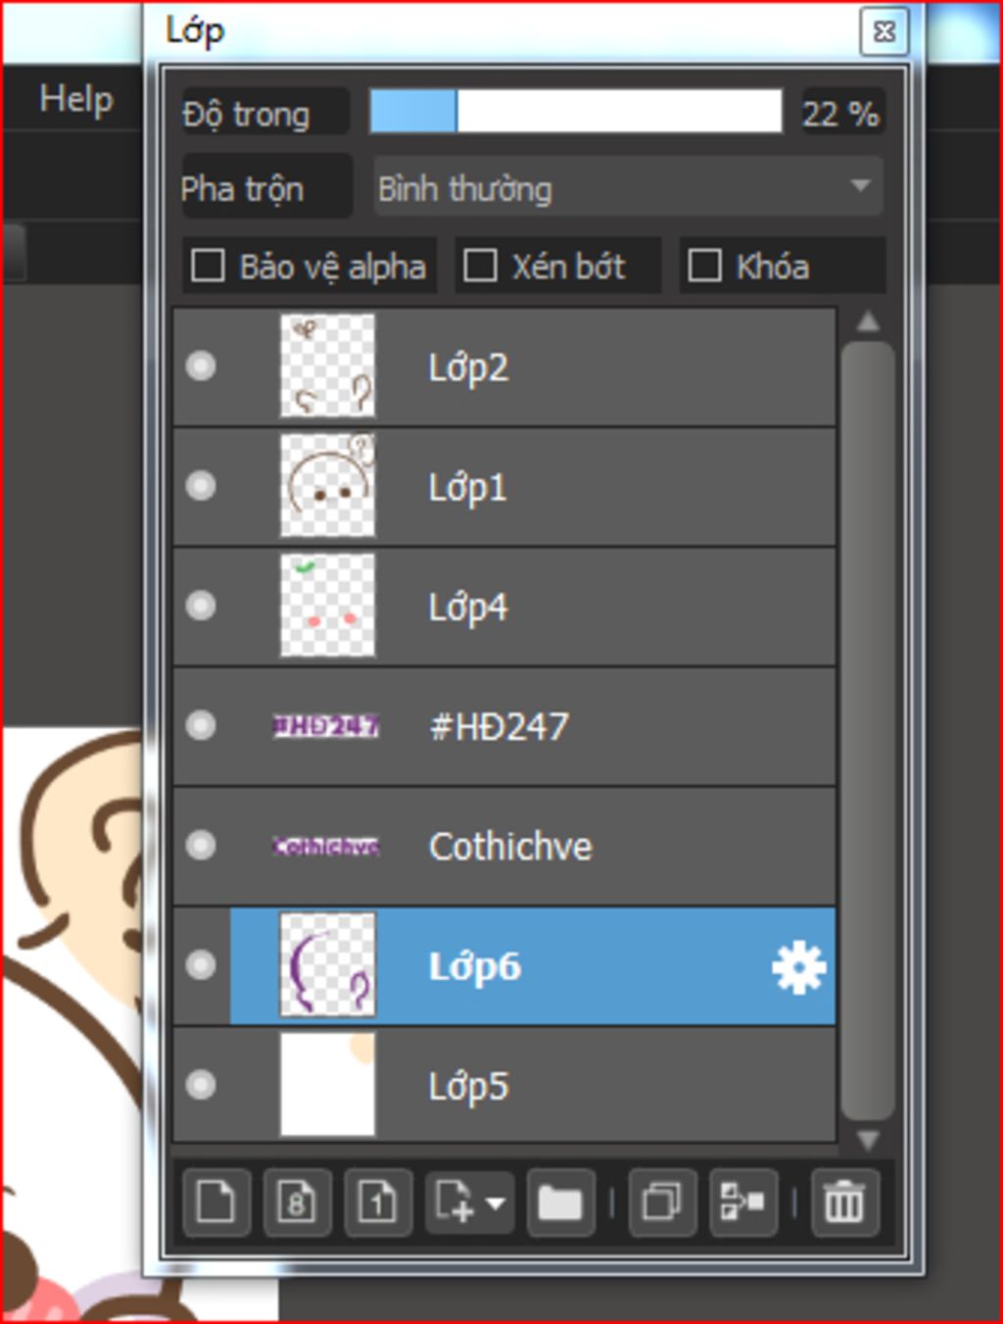Adjust the Độ trong opacity slider
Image resolution: width=1003 pixels, height=1324 pixels.
pyautogui.click(x=576, y=112)
